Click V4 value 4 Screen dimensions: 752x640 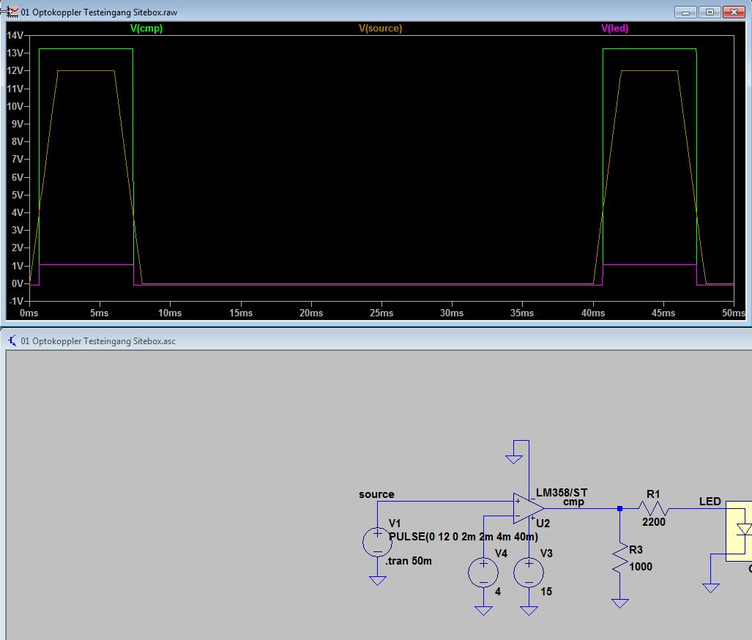tap(498, 592)
